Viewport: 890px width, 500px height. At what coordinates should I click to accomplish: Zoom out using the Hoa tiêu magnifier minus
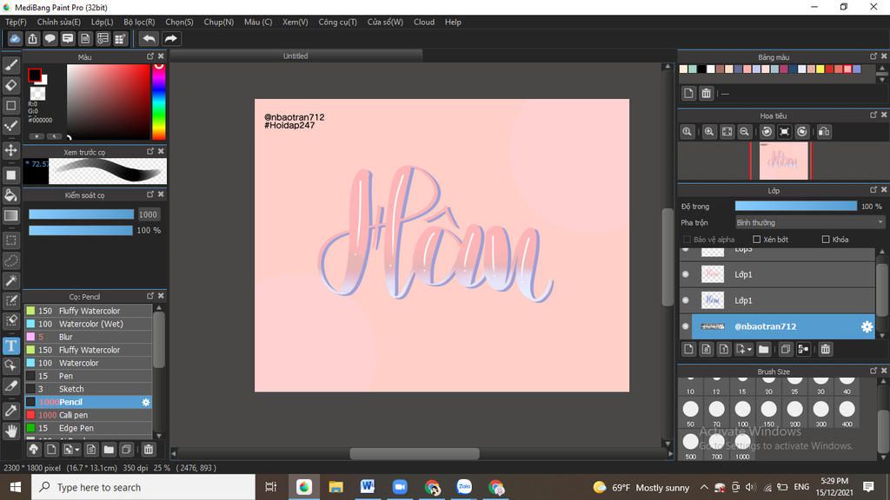(x=744, y=132)
